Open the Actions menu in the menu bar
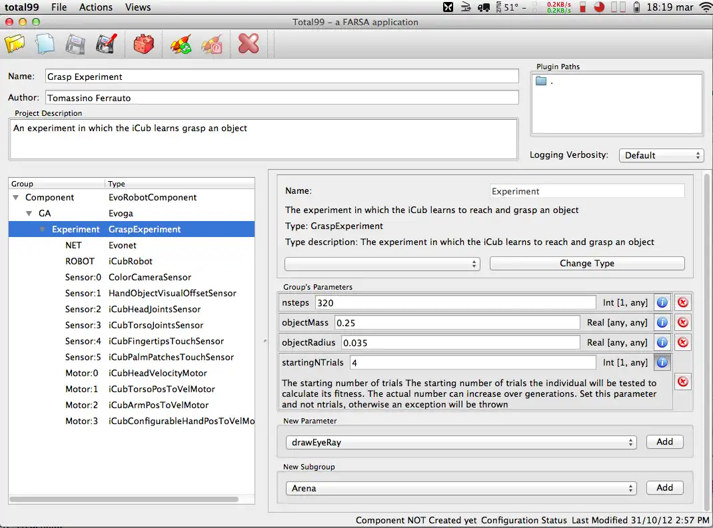 point(95,7)
